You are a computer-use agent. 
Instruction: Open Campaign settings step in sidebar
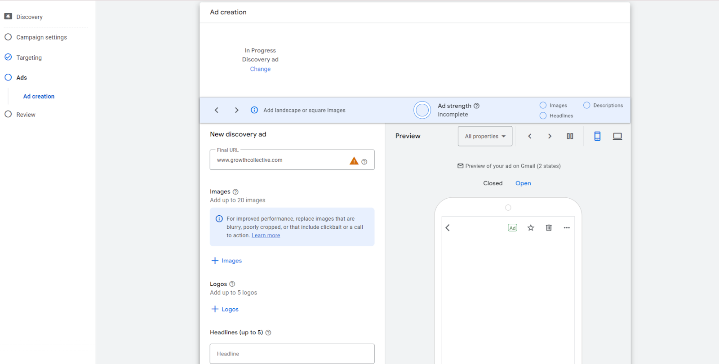[x=41, y=37]
